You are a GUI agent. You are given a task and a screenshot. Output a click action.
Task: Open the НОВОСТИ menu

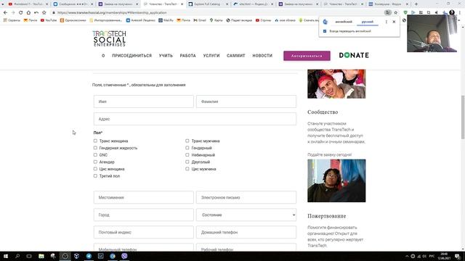(x=262, y=56)
